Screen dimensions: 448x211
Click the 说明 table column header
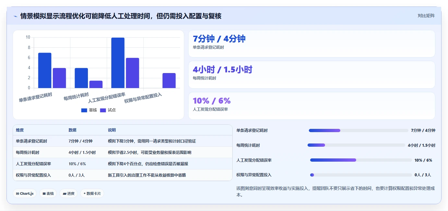point(112,130)
